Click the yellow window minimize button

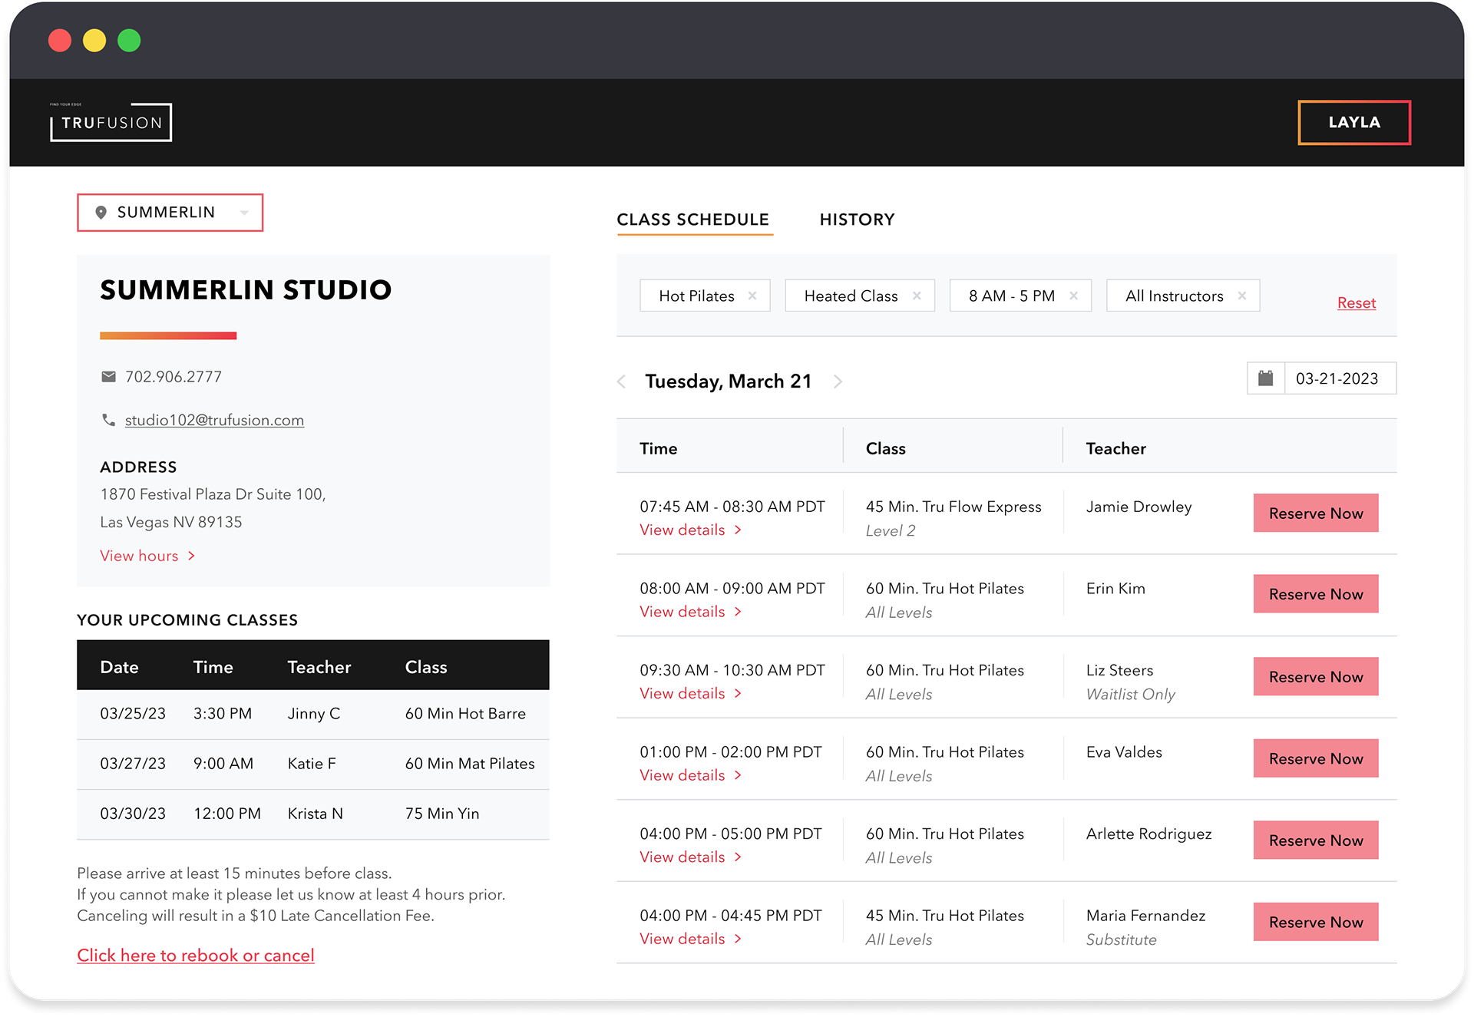94,41
